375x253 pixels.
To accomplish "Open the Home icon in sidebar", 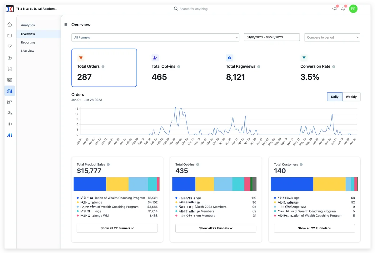I will pos(10,25).
